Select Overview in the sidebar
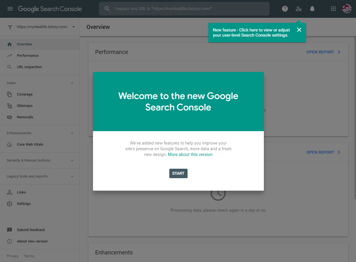The width and height of the screenshot is (356, 262). pos(40,44)
